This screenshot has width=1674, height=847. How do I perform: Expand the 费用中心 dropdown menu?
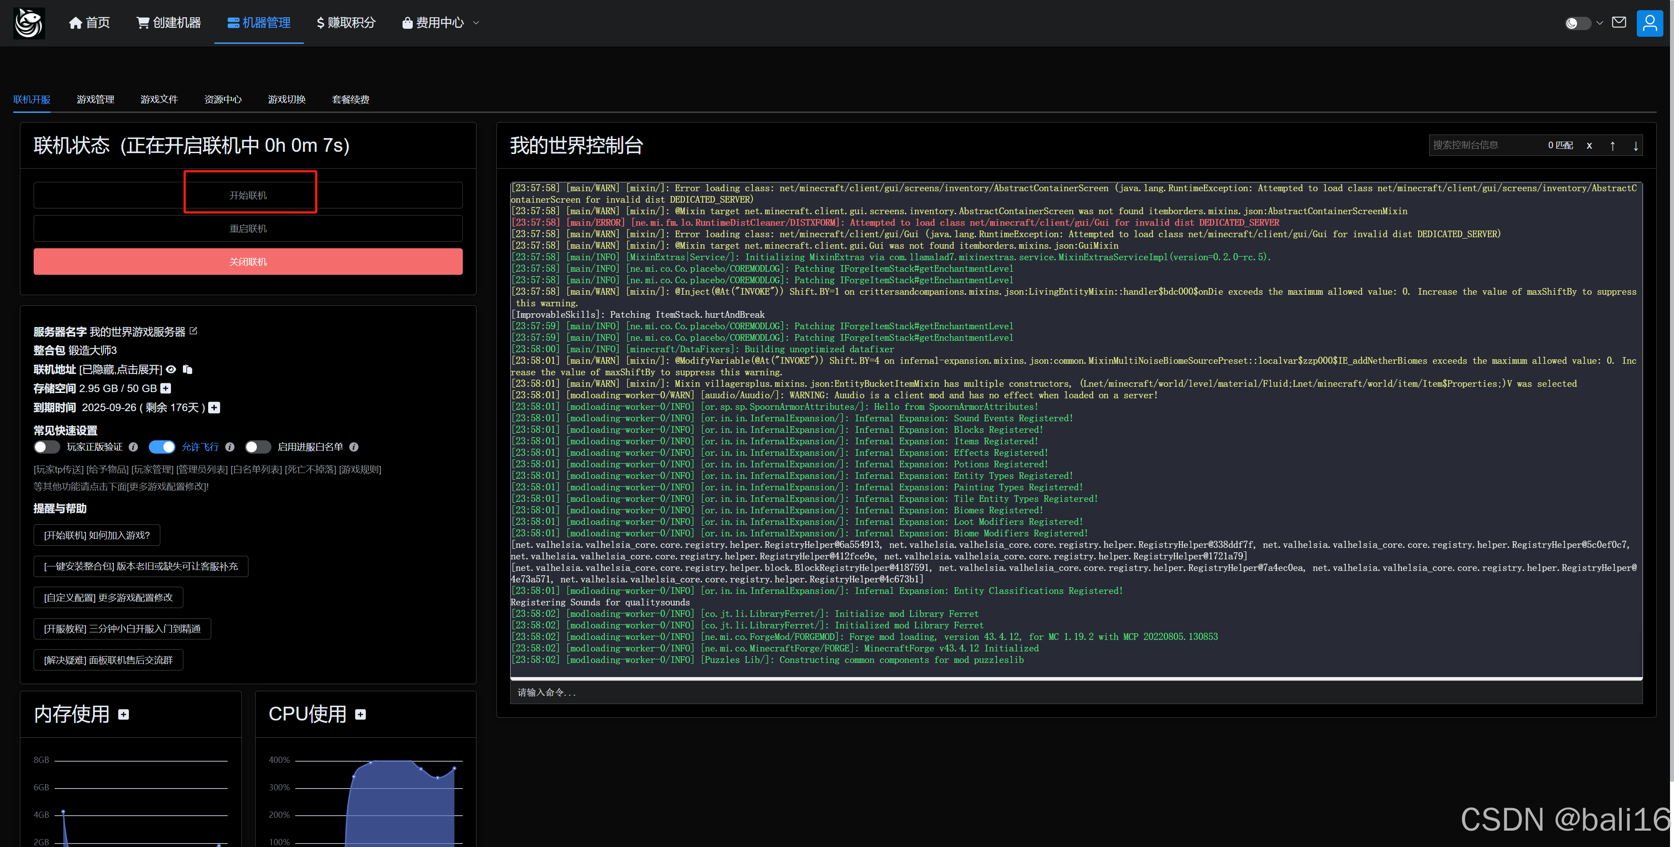point(441,23)
